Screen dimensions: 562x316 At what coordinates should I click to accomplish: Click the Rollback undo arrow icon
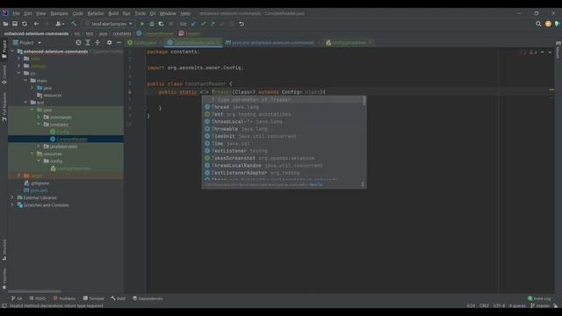coord(241,24)
